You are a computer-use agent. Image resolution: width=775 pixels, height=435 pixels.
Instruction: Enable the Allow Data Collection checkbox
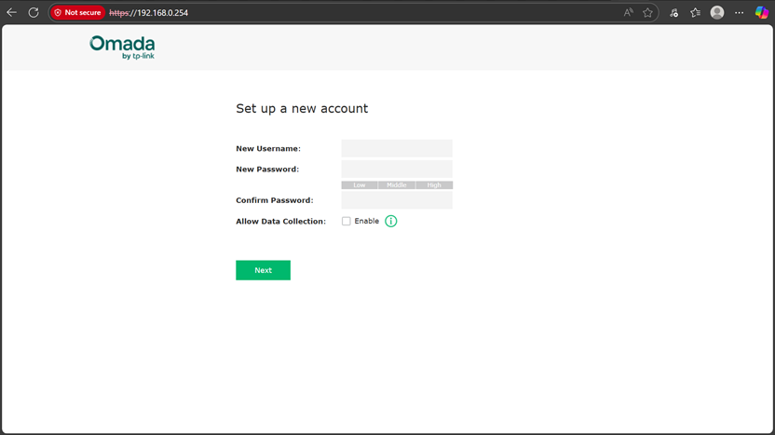[x=347, y=221]
